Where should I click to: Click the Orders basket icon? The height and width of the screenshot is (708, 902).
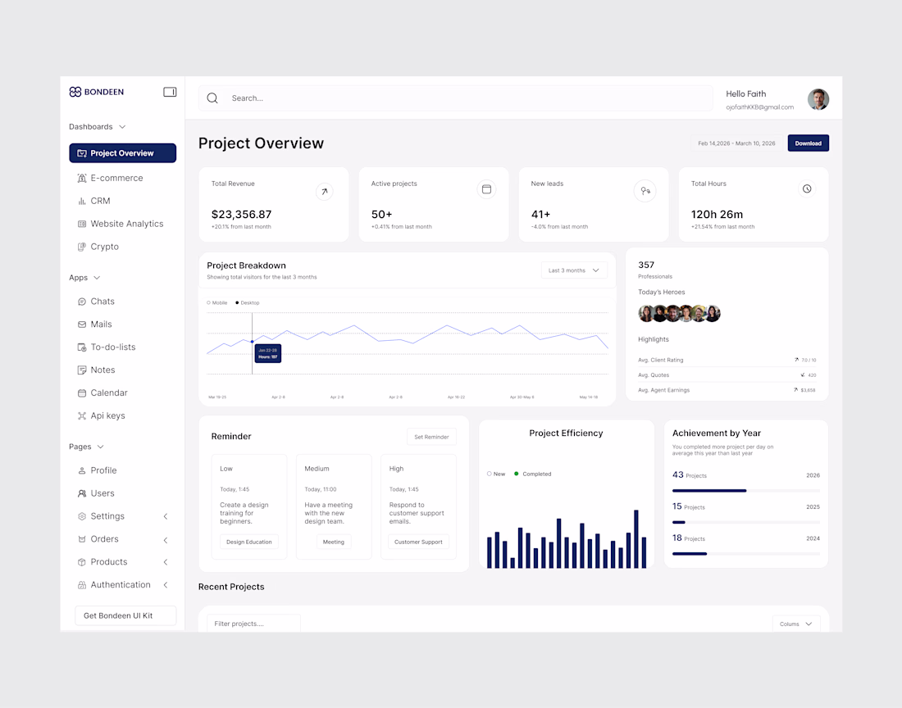(82, 539)
